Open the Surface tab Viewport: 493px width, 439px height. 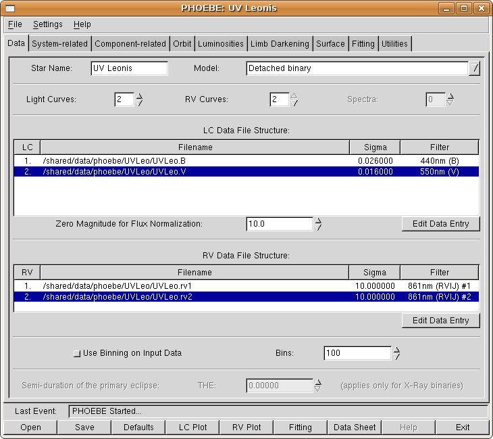pyautogui.click(x=330, y=43)
